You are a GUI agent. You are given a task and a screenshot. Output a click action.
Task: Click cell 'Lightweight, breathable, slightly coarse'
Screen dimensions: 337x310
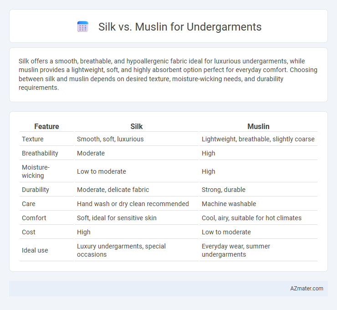(x=258, y=139)
